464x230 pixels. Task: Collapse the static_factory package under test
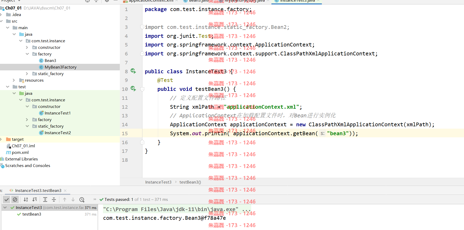(27, 126)
